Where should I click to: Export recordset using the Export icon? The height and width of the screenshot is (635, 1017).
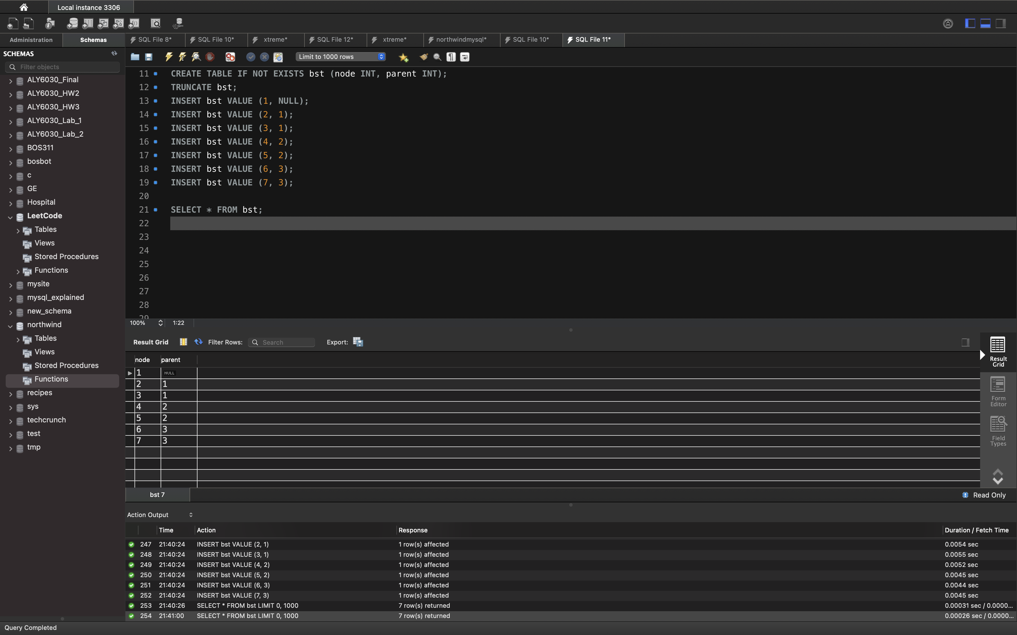point(358,342)
